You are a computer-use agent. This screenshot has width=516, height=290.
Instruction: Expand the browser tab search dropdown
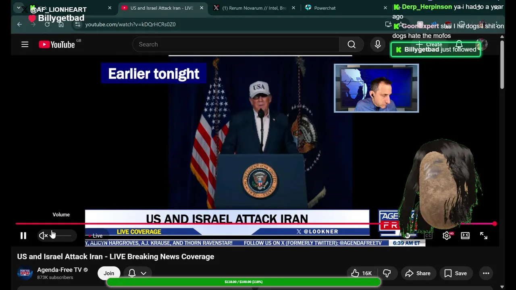[x=19, y=8]
